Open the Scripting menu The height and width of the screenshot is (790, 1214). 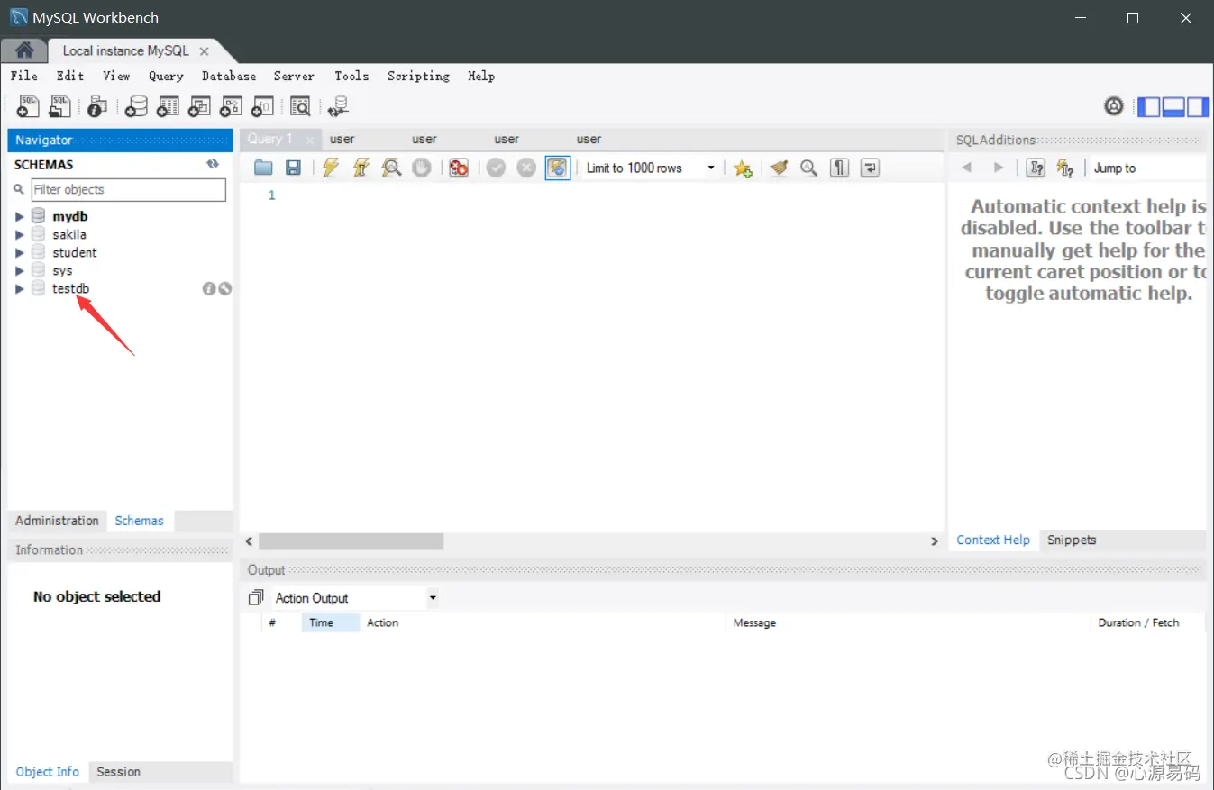418,77
